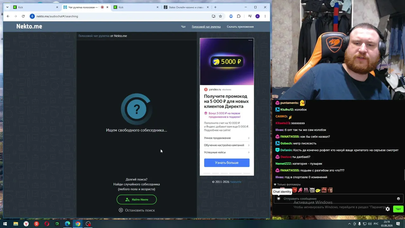Select the yellow lemon emote in chat
Image resolution: width=405 pixels, height=228 pixels.
click(x=318, y=190)
